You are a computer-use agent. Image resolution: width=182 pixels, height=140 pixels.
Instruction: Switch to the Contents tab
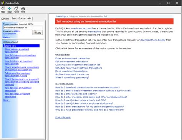(5, 19)
